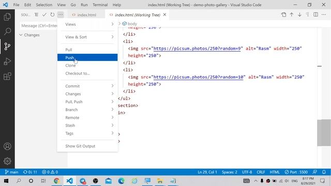Click the main branch indicator in status bar
This screenshot has width=331, height=186.
(11, 172)
